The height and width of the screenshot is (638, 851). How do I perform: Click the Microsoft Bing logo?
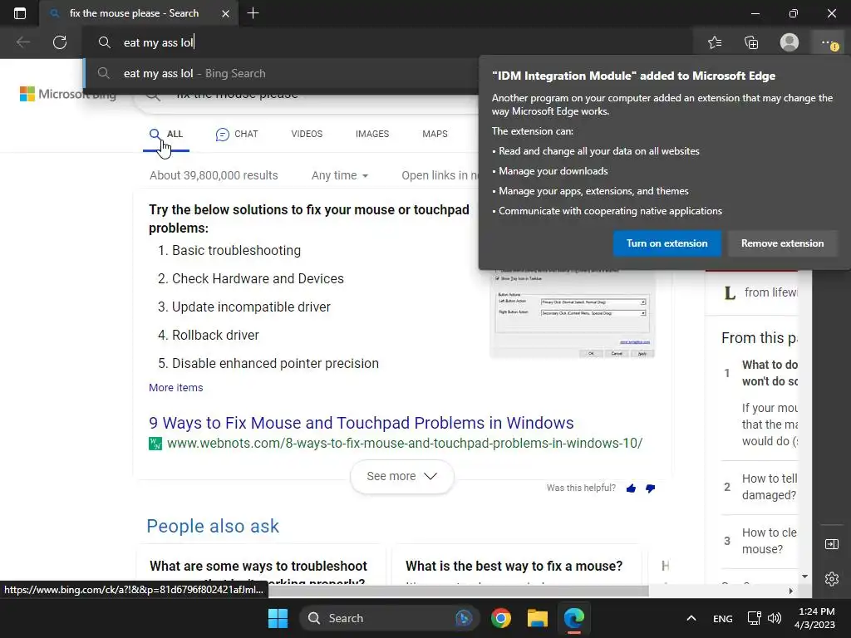click(x=68, y=94)
